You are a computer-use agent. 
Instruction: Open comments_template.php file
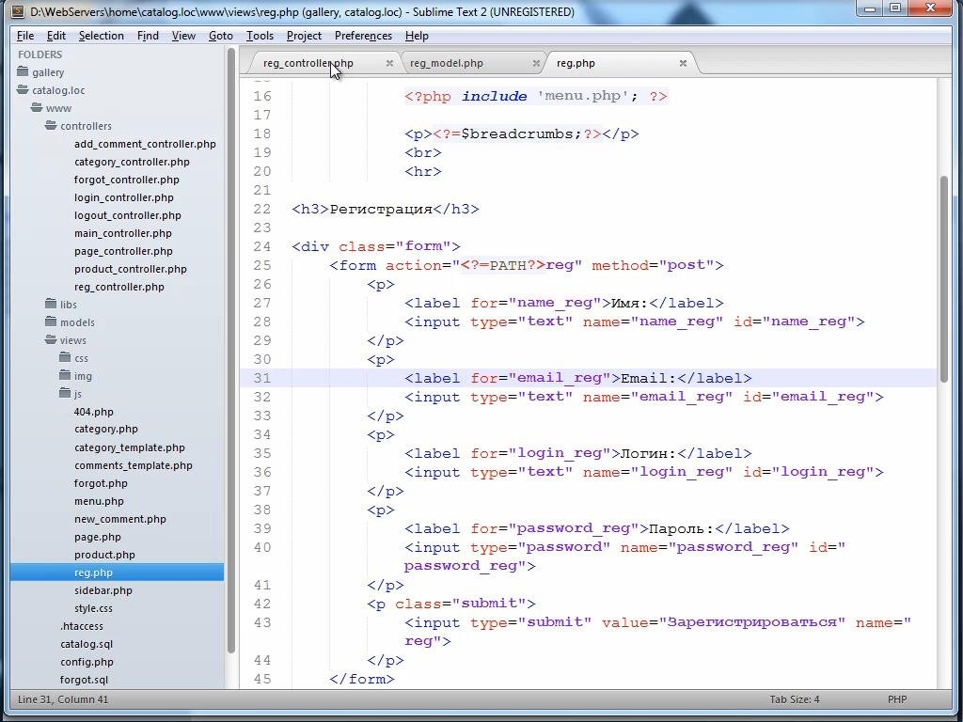[x=134, y=464]
